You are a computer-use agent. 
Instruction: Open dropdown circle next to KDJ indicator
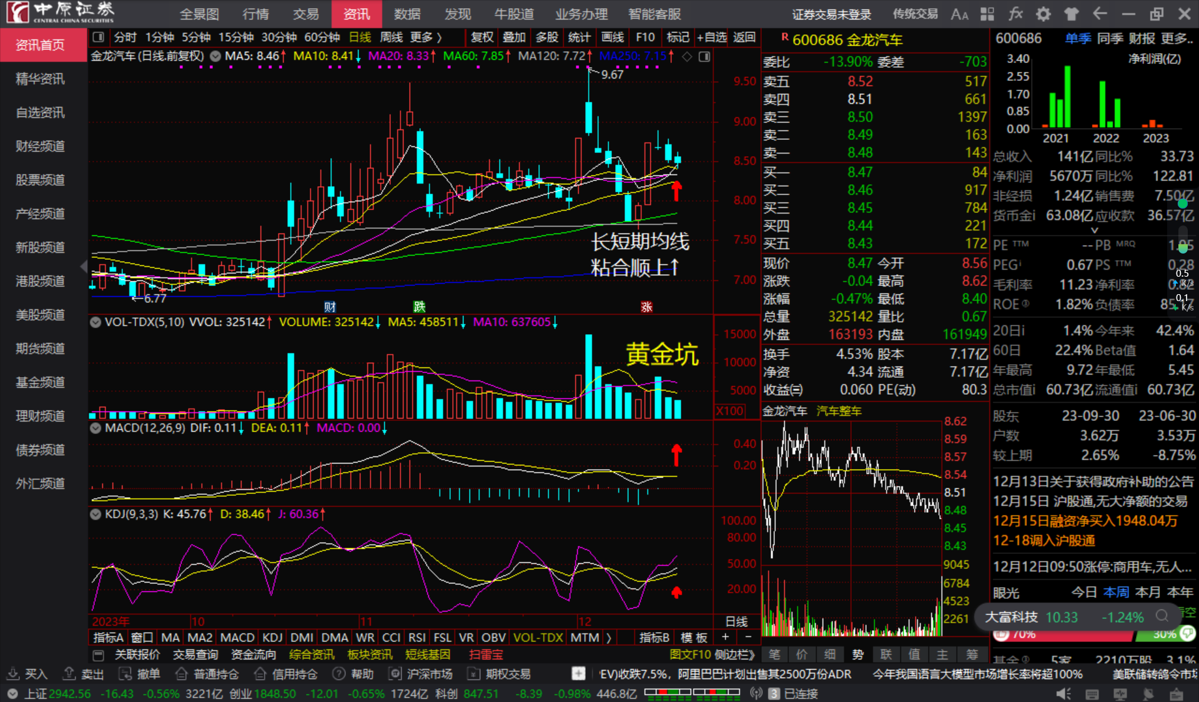pos(96,515)
